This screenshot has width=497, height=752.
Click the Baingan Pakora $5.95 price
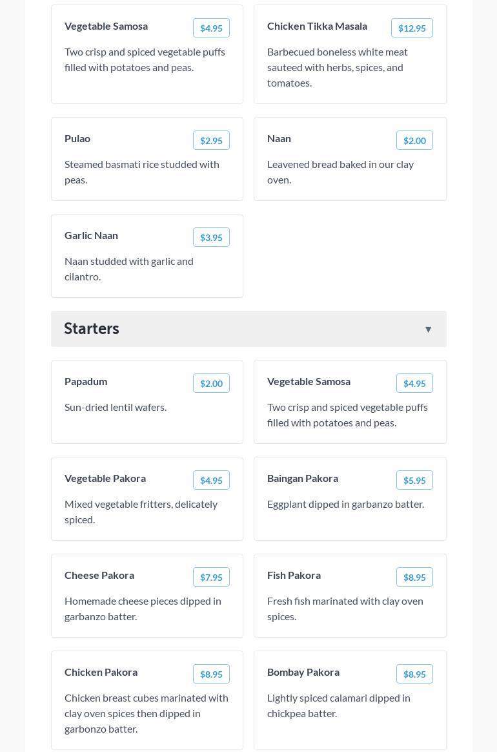tap(414, 480)
